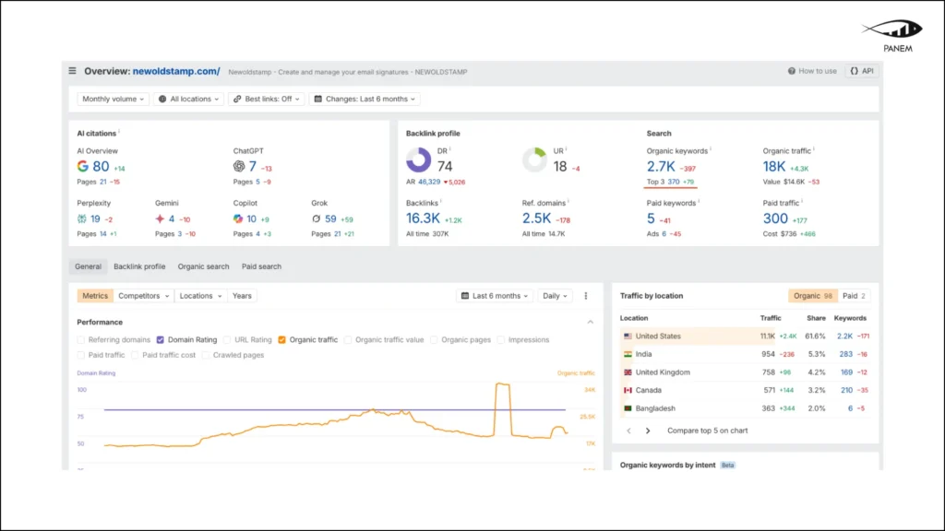Open the 18K Organic traffic value
Screen dimensions: 945x531
[774, 167]
